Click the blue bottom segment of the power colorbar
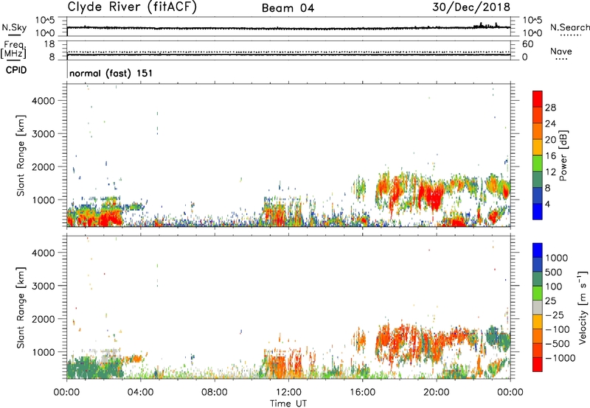 (x=538, y=211)
